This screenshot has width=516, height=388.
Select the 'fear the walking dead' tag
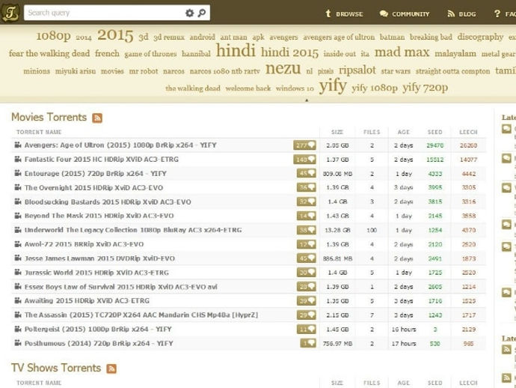[49, 53]
